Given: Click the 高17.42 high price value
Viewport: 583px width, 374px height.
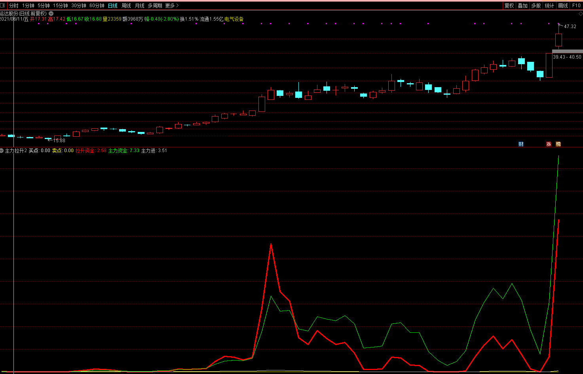Looking at the screenshot, I should pyautogui.click(x=57, y=19).
